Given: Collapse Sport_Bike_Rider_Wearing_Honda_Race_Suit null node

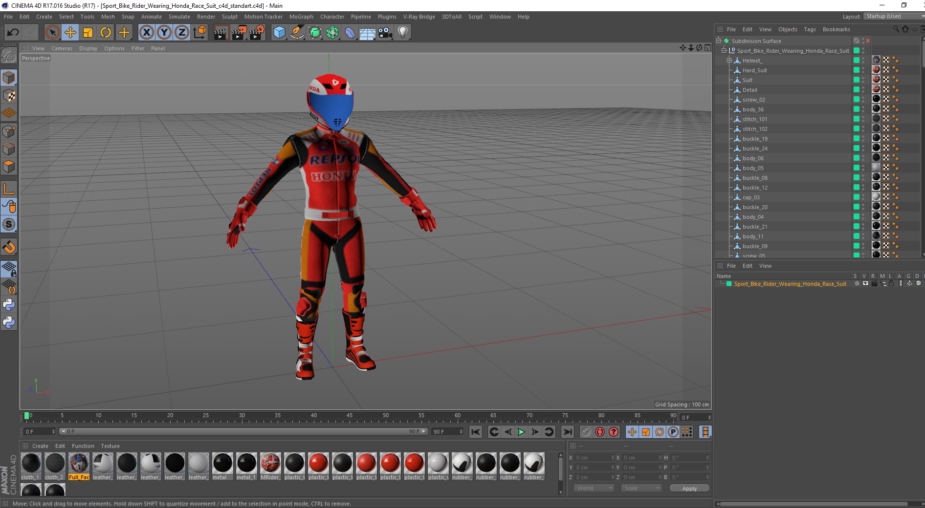Looking at the screenshot, I should pos(724,51).
